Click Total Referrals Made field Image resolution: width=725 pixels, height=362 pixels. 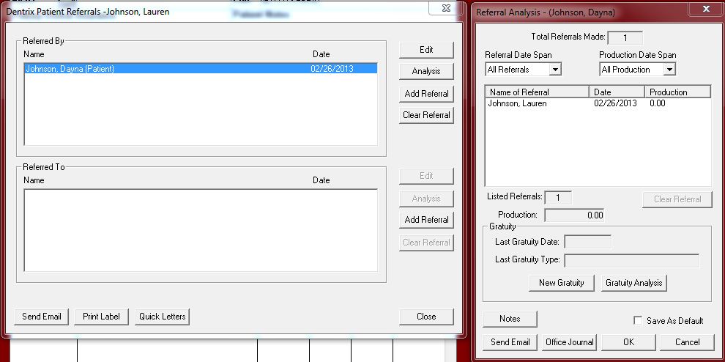[625, 37]
